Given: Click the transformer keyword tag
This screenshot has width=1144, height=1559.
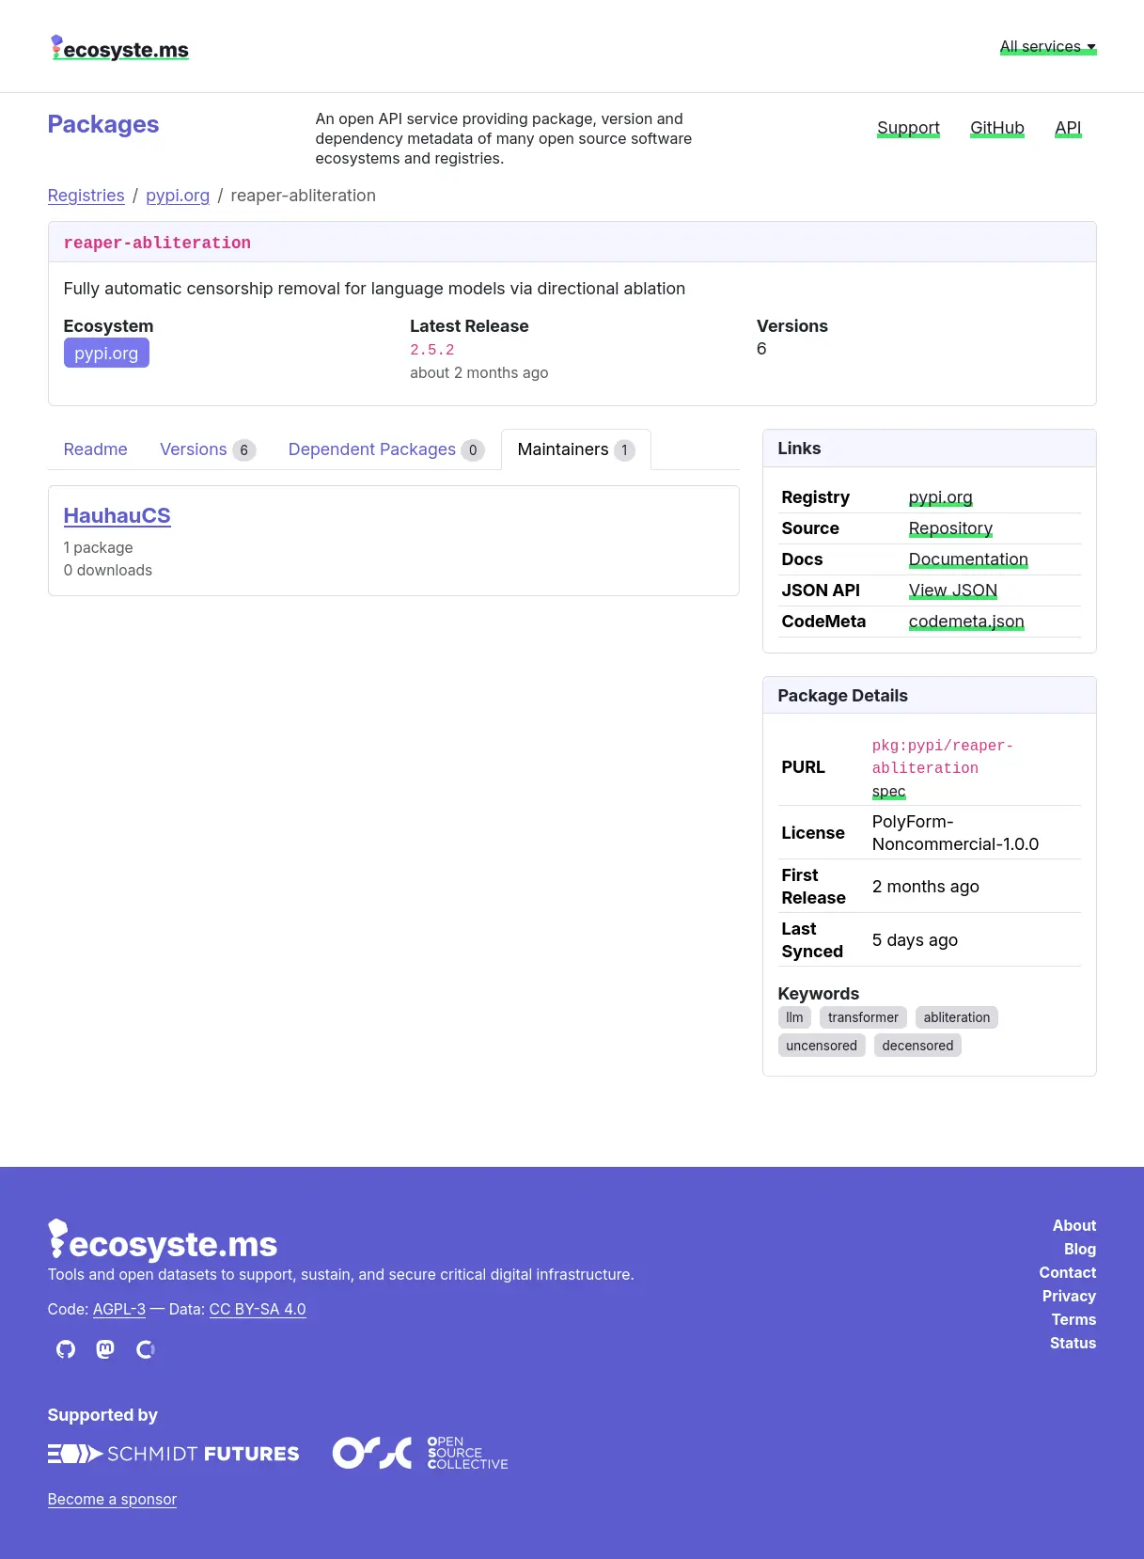Looking at the screenshot, I should pyautogui.click(x=863, y=1017).
